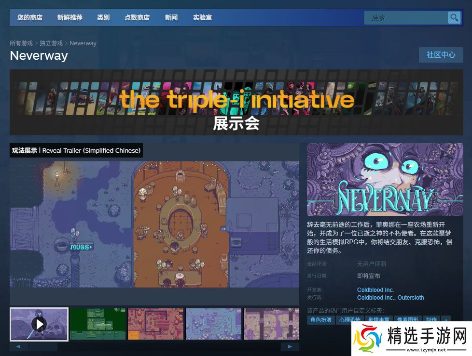Screen dimensions: 472x356
Task: Open the 类别 categories menu
Action: coord(103,18)
